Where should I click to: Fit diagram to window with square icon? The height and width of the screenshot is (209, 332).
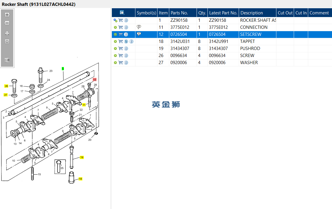pos(7,41)
